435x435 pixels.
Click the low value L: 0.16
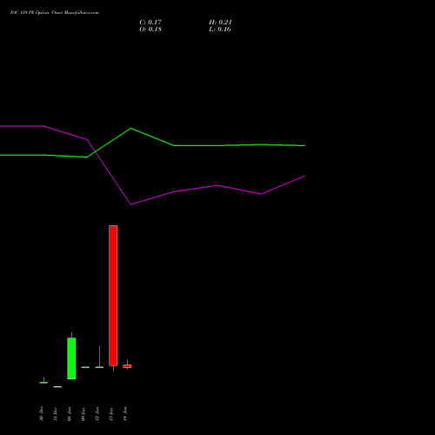(x=220, y=30)
